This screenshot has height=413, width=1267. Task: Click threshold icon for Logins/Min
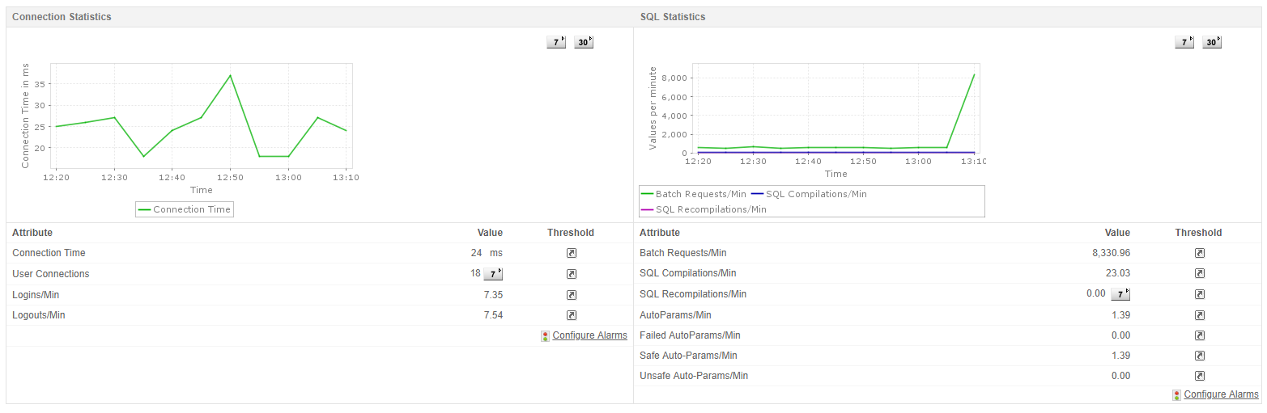tap(572, 295)
